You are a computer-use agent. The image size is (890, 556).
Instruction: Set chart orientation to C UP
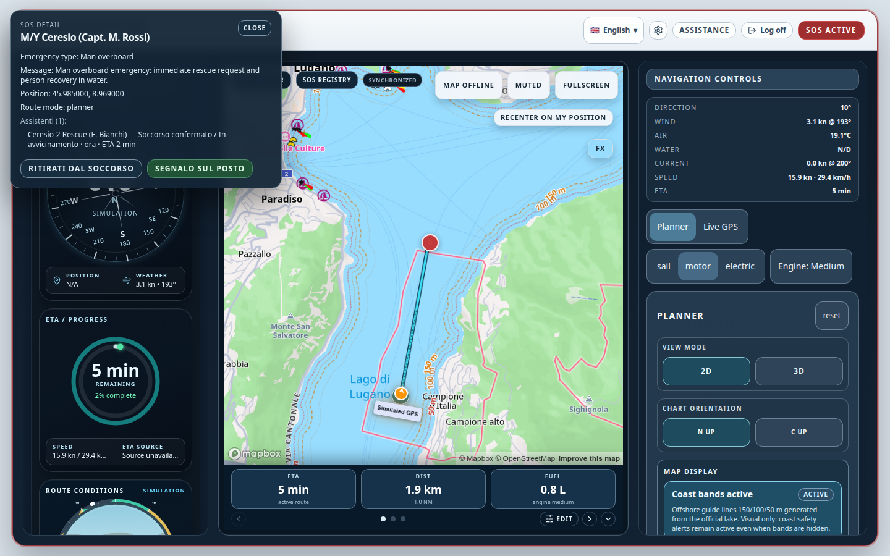(799, 432)
